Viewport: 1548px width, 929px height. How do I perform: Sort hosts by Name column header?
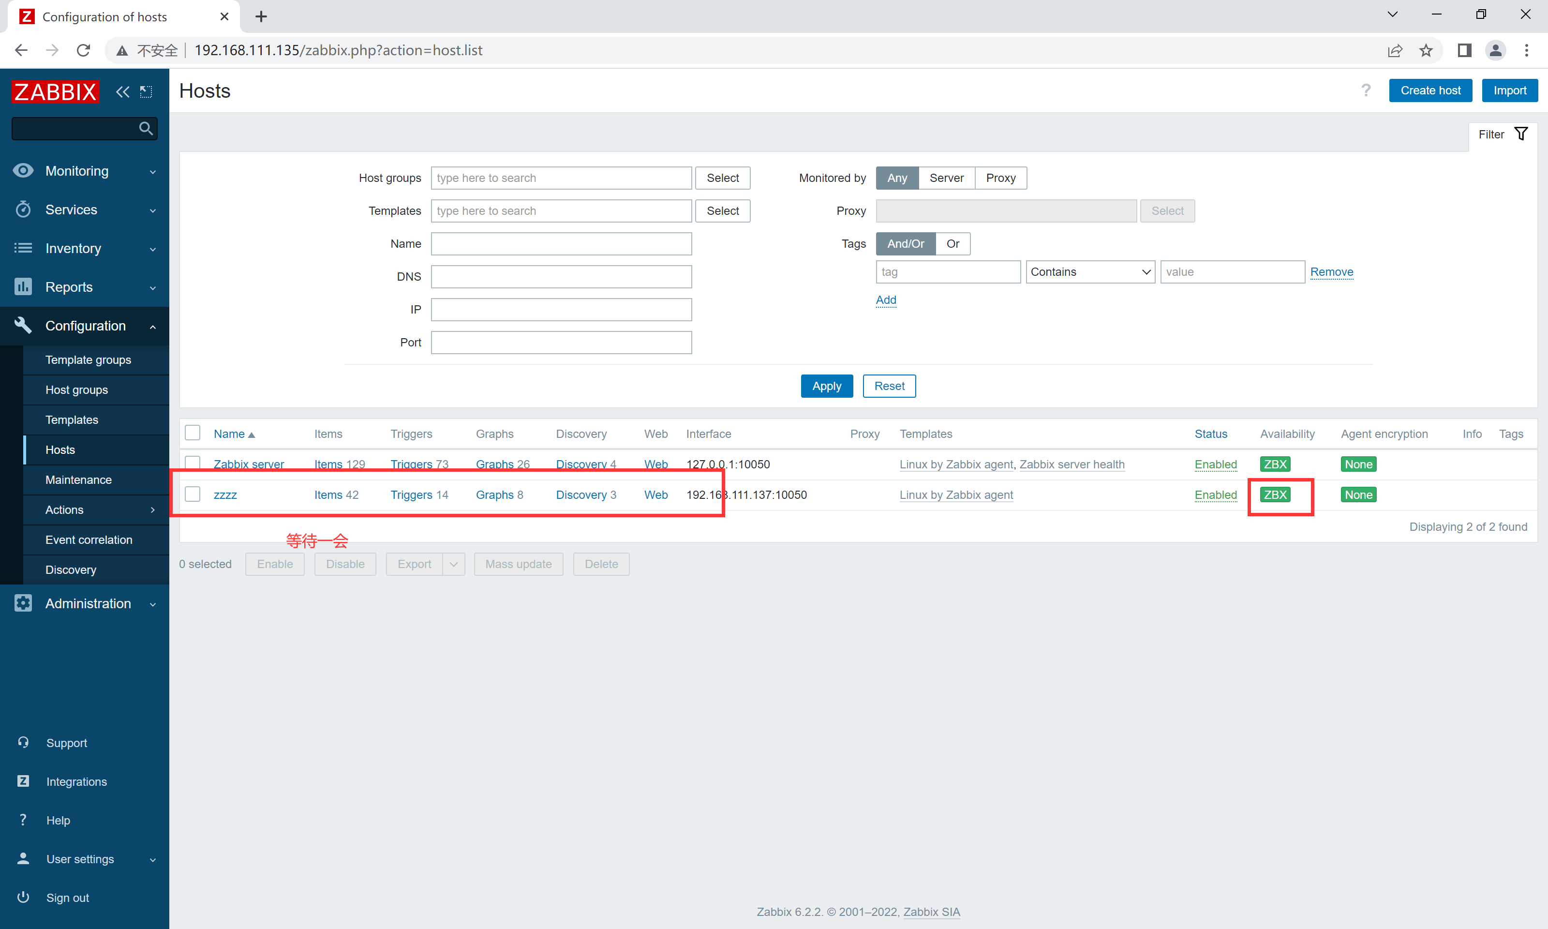[x=234, y=433]
